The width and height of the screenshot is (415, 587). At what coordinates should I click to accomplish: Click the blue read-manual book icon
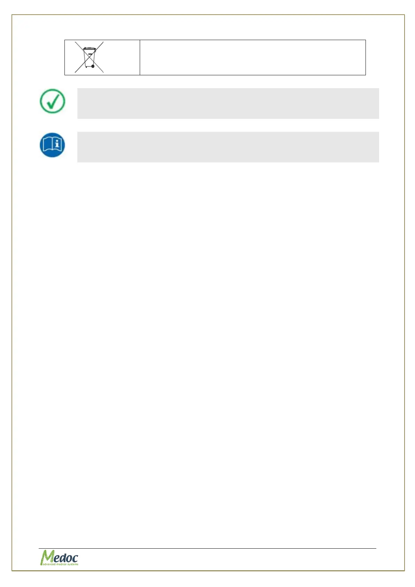[x=52, y=145]
